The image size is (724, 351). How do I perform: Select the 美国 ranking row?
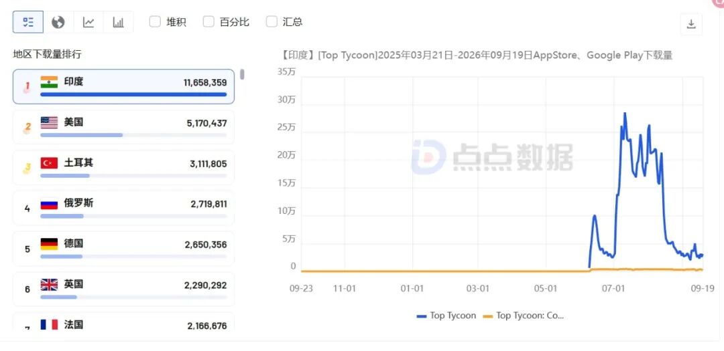[x=123, y=127]
